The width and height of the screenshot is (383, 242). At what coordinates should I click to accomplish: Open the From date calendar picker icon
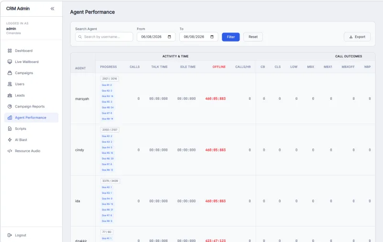pos(169,37)
